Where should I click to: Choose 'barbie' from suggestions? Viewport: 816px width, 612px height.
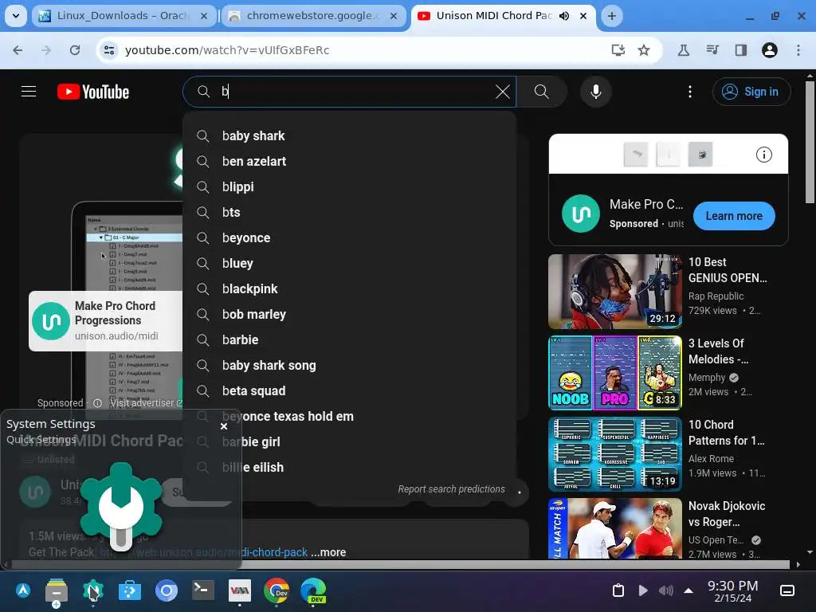click(x=349, y=339)
